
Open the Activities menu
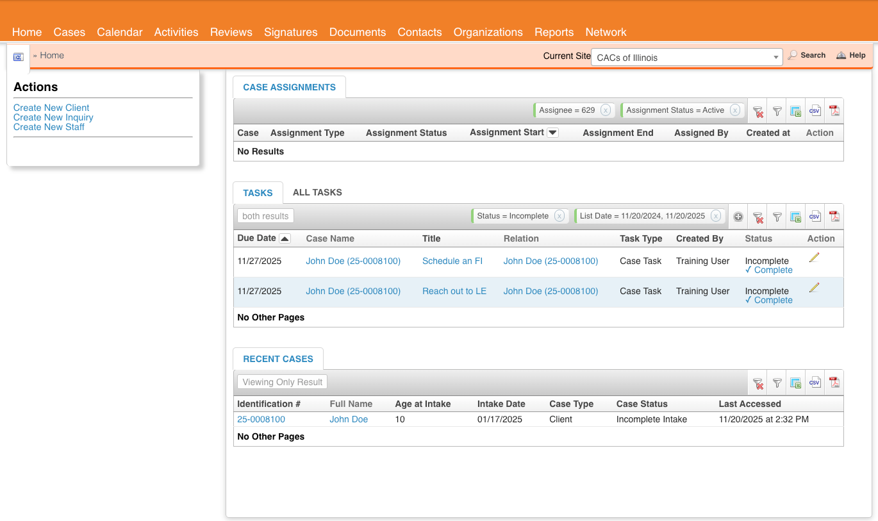(176, 32)
